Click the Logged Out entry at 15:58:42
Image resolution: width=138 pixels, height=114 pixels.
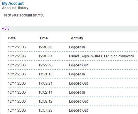pyautogui.click(x=78, y=101)
